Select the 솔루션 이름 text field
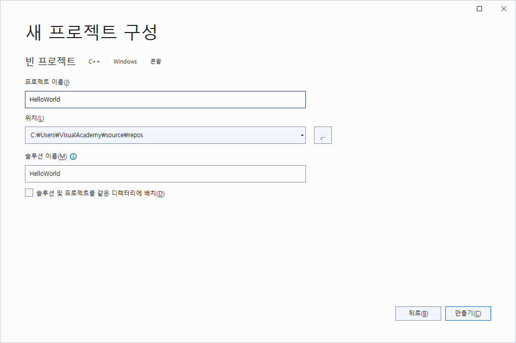 tap(165, 173)
